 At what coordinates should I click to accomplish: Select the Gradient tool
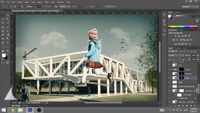pyautogui.click(x=7, y=35)
